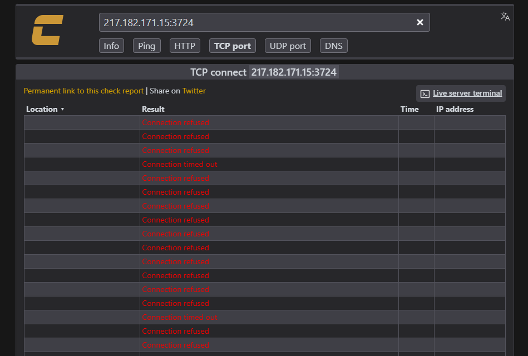
Task: Click the IP address column header
Action: point(455,109)
